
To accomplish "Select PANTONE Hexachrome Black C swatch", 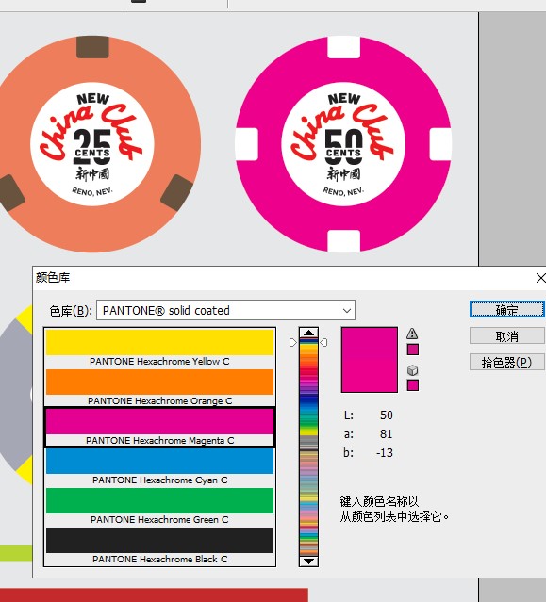I will click(x=160, y=545).
